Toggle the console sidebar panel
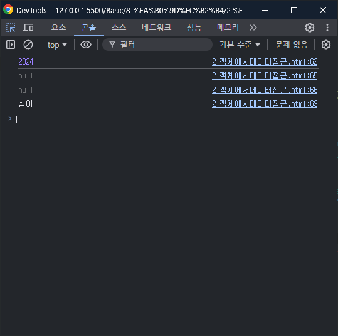The image size is (338, 336). [x=11, y=45]
